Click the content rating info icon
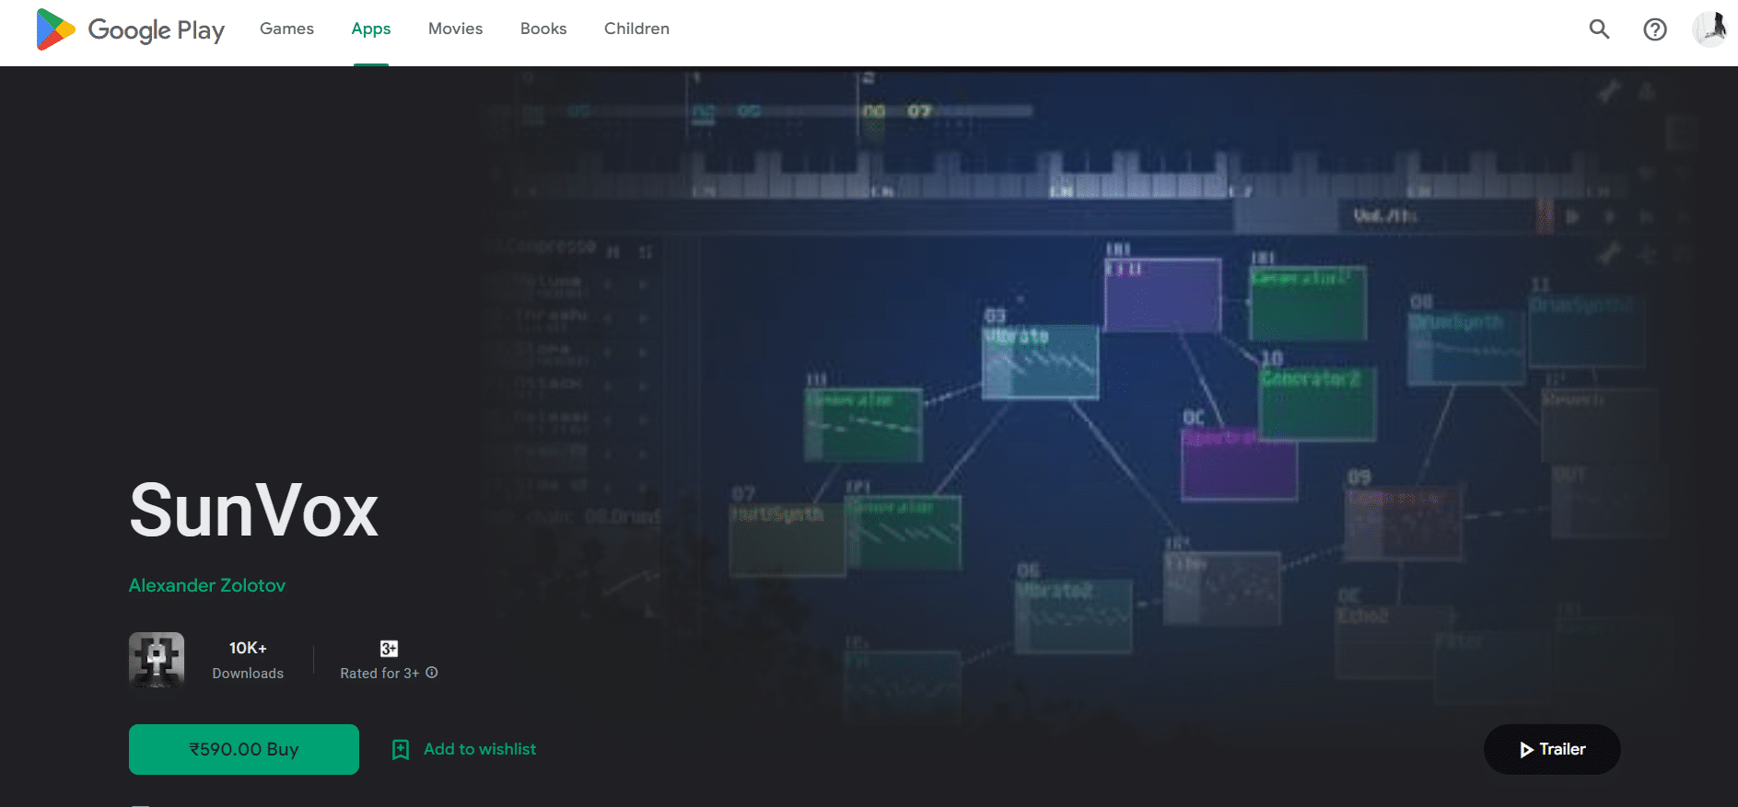The height and width of the screenshot is (807, 1738). [432, 673]
